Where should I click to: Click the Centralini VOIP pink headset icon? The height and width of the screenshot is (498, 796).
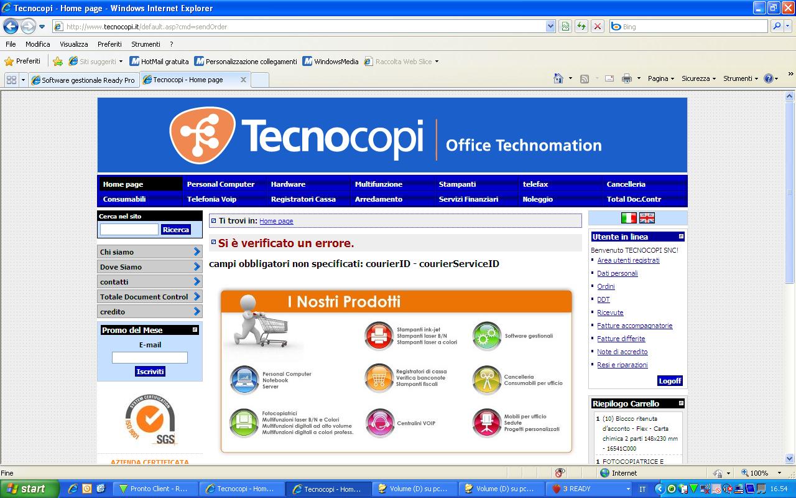(x=380, y=423)
